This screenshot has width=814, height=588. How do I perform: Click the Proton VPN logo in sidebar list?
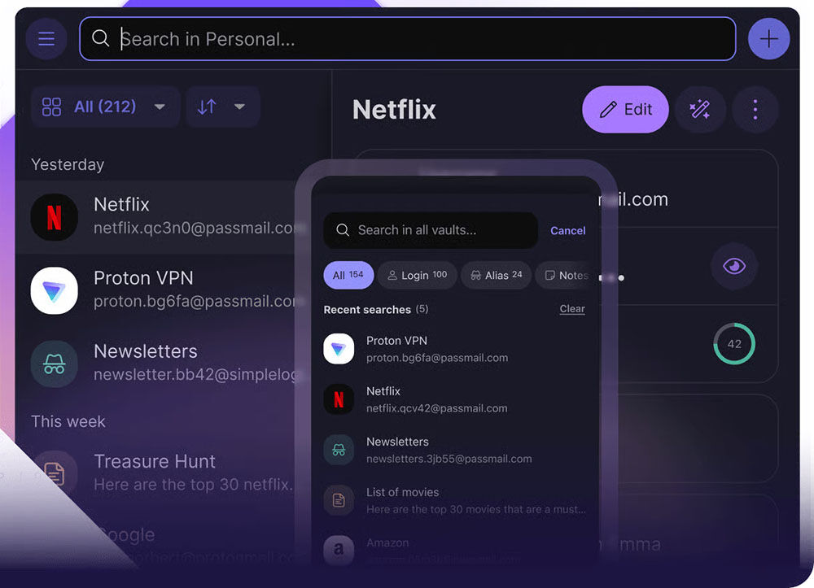[54, 290]
